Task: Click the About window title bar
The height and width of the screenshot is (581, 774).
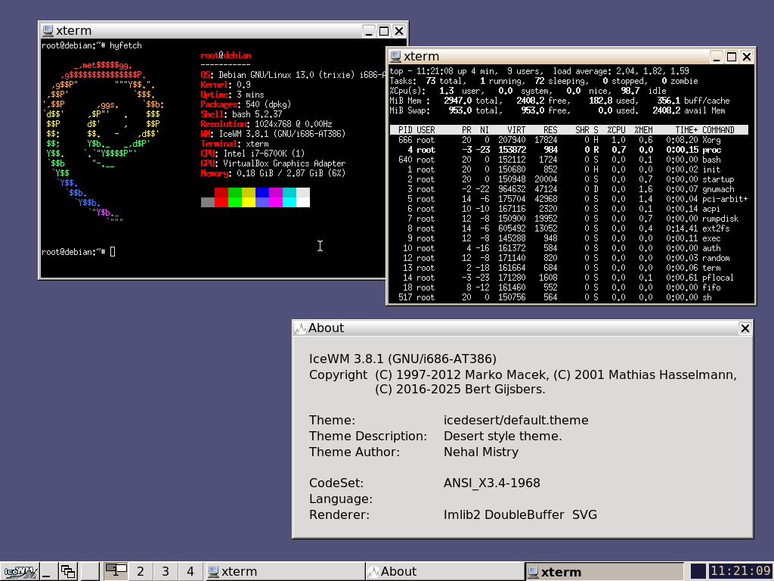Action: tap(522, 328)
